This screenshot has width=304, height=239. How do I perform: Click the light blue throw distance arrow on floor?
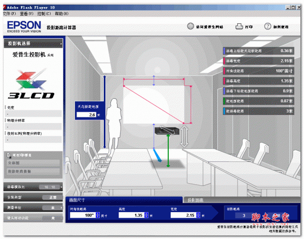pyautogui.click(x=157, y=155)
